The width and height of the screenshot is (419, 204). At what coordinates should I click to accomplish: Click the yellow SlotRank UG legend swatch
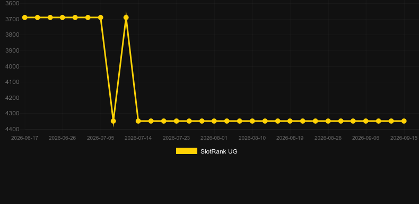pos(187,151)
